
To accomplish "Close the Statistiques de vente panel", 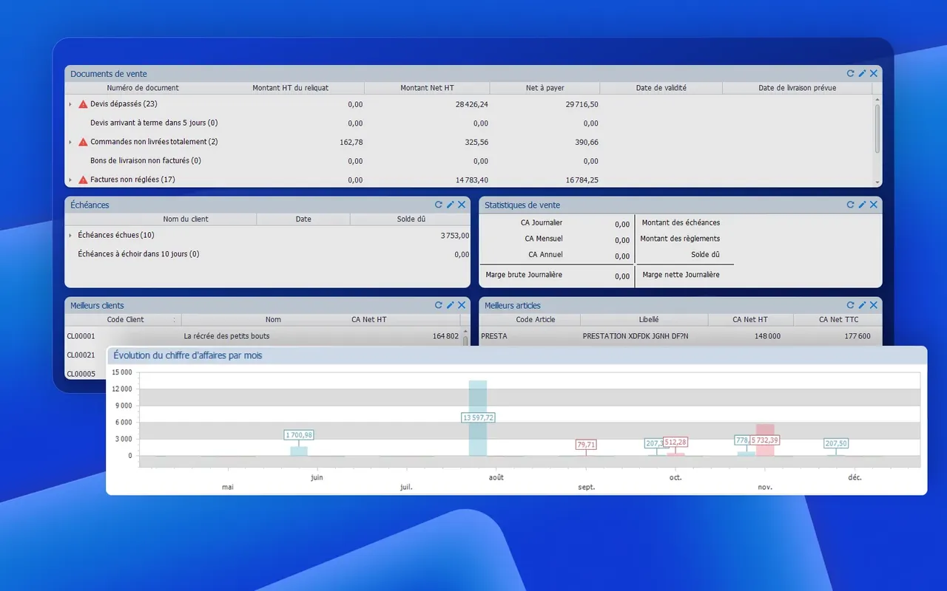I will [x=874, y=205].
